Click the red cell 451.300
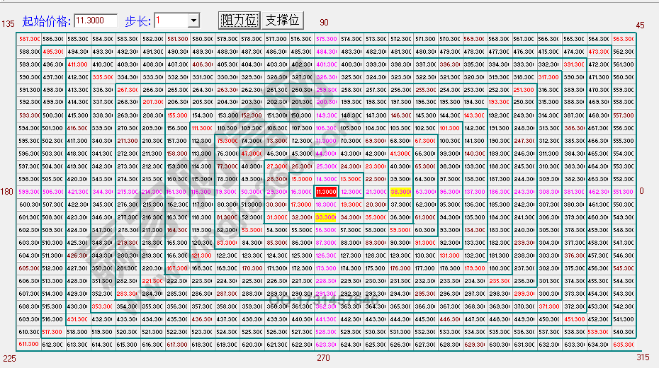Image resolution: width=659 pixels, height=368 pixels. (x=574, y=319)
